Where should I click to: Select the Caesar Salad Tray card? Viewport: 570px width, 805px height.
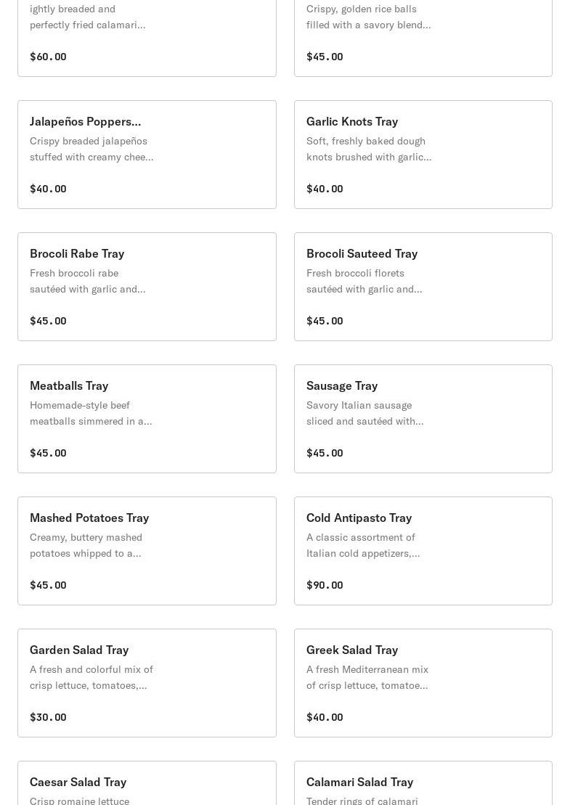(147, 784)
